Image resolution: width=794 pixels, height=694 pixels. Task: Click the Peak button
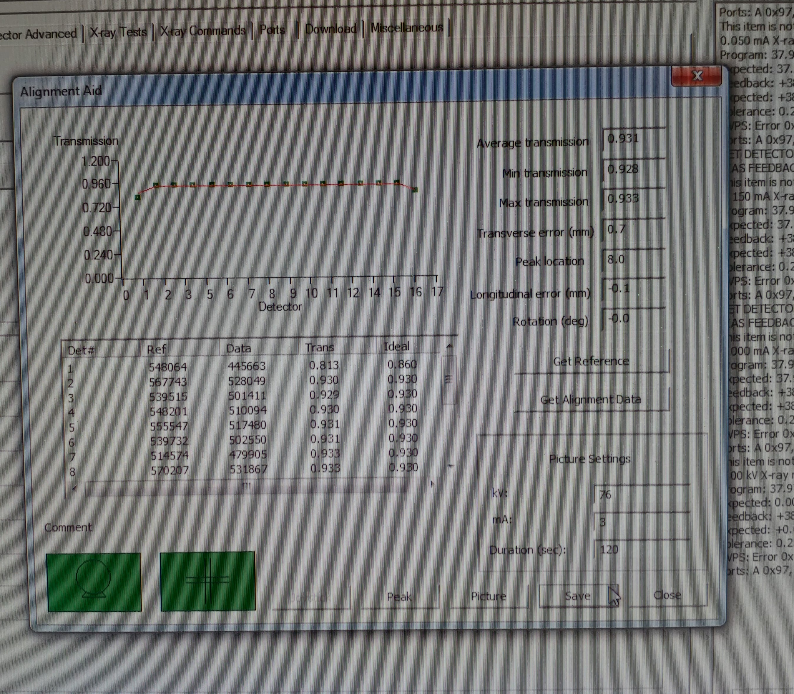[400, 597]
